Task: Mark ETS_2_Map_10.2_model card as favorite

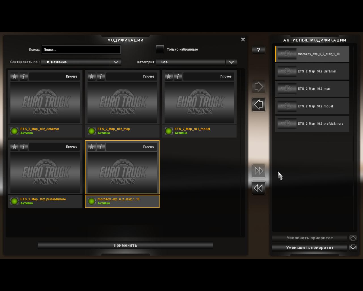Action: [169, 76]
